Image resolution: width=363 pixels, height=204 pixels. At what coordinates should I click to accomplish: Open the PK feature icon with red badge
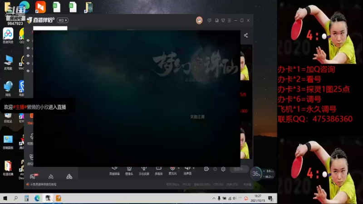[x=34, y=176]
